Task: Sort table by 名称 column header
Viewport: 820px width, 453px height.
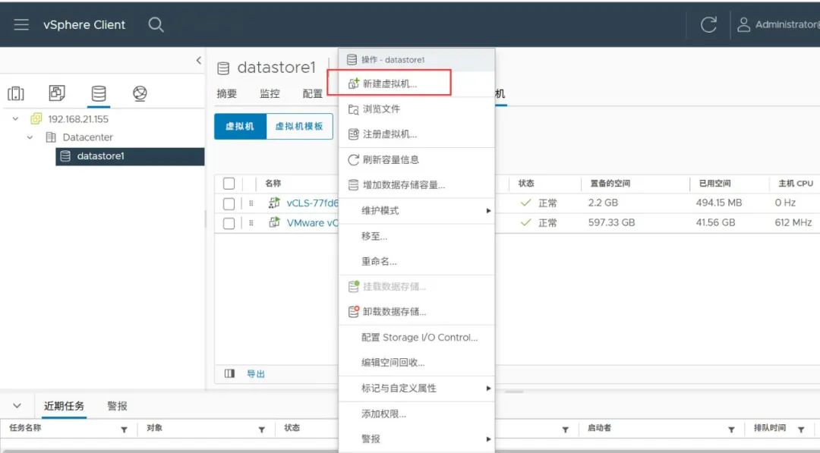Action: coord(273,184)
